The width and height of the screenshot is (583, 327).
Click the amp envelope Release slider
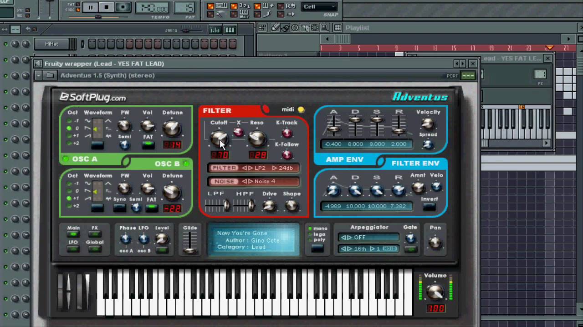[399, 126]
